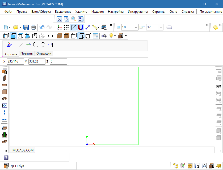
Task: Click the curved panel icon in left sidebar
Action: click(x=5, y=99)
